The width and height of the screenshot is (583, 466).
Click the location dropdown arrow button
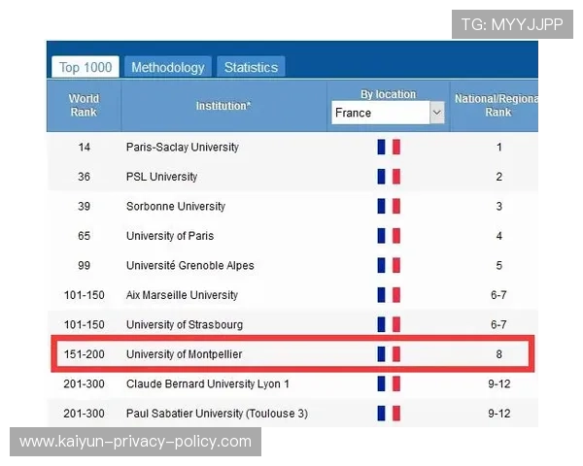[437, 113]
